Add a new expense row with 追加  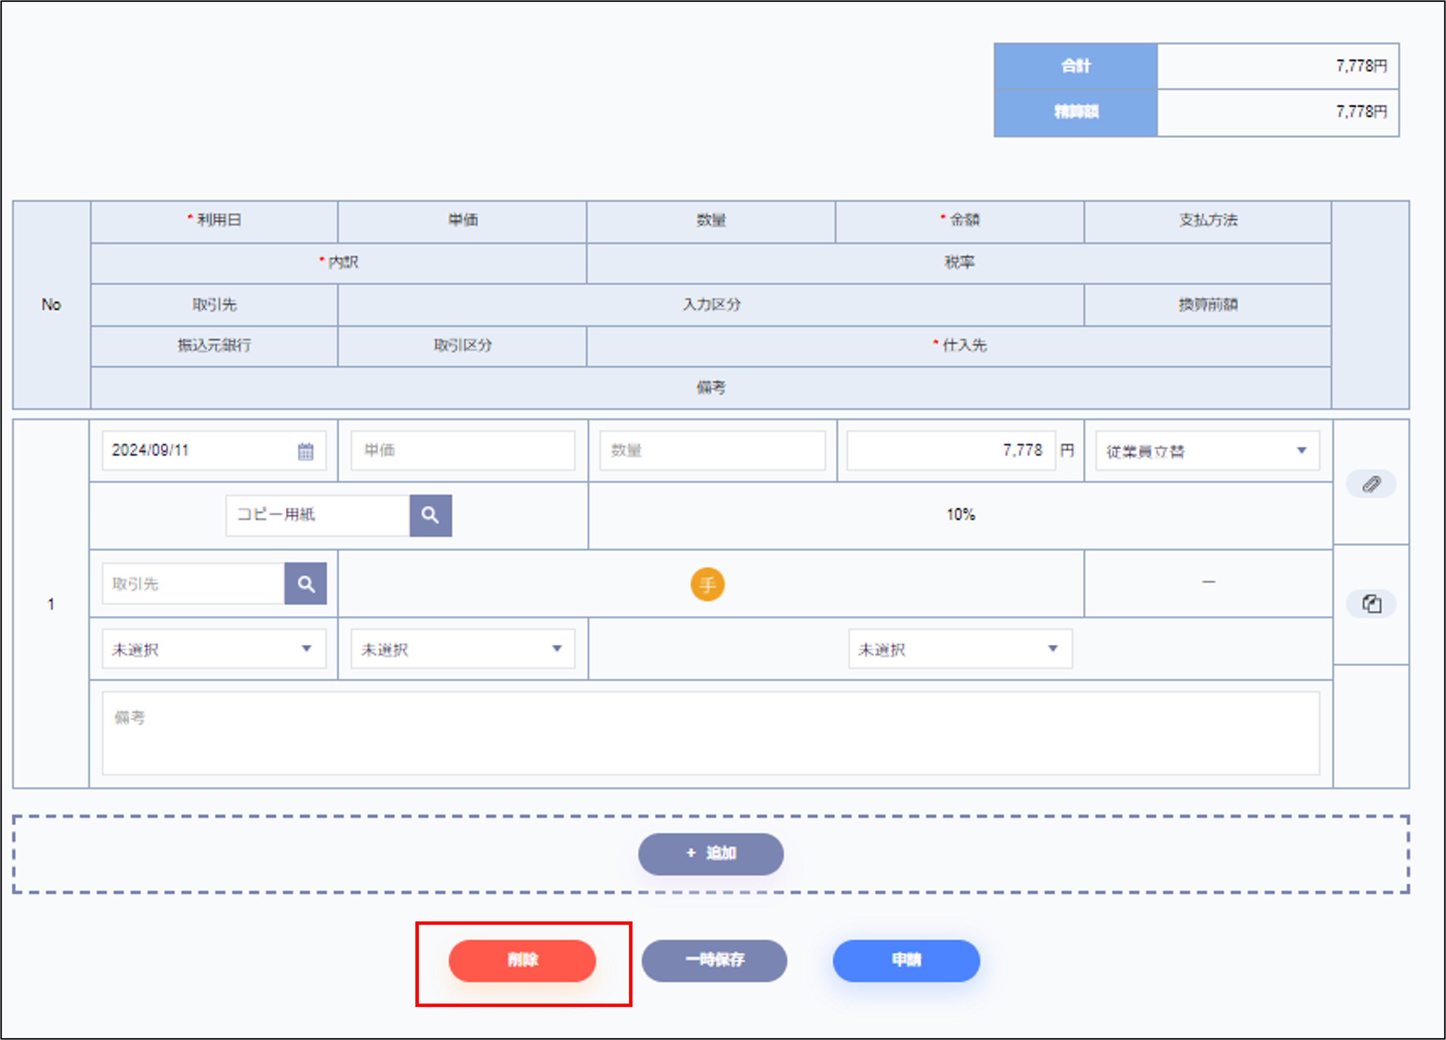(710, 853)
